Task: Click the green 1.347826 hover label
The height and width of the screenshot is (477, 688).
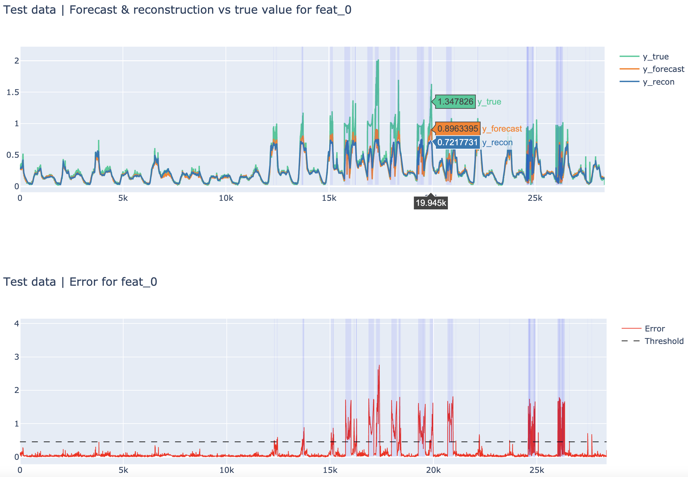Action: tap(455, 102)
